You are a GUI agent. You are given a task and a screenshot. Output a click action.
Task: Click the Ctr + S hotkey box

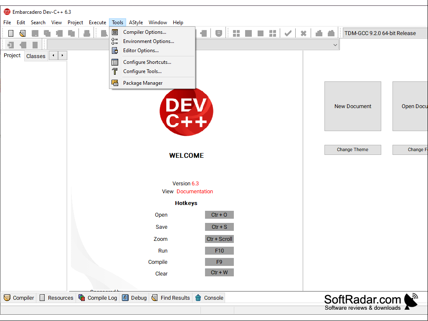pos(219,227)
